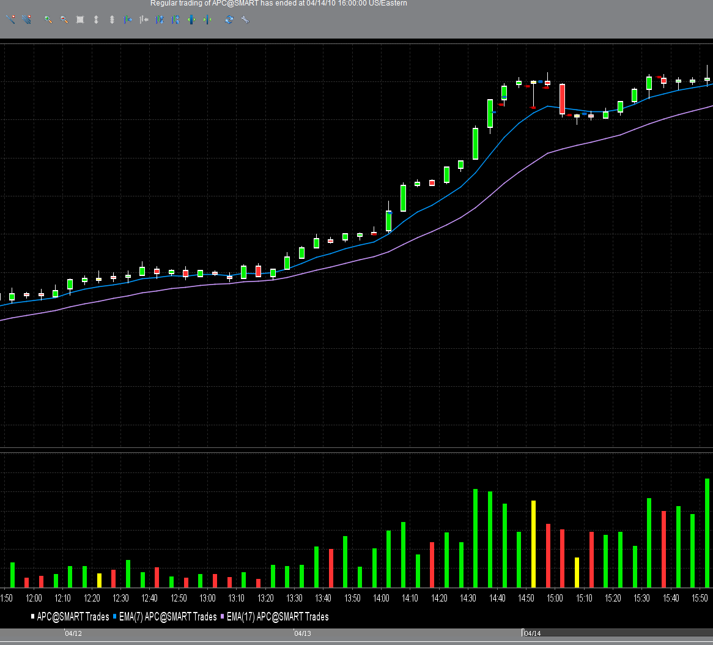Click the 13:30 time axis label
This screenshot has width=713, height=645.
(294, 598)
